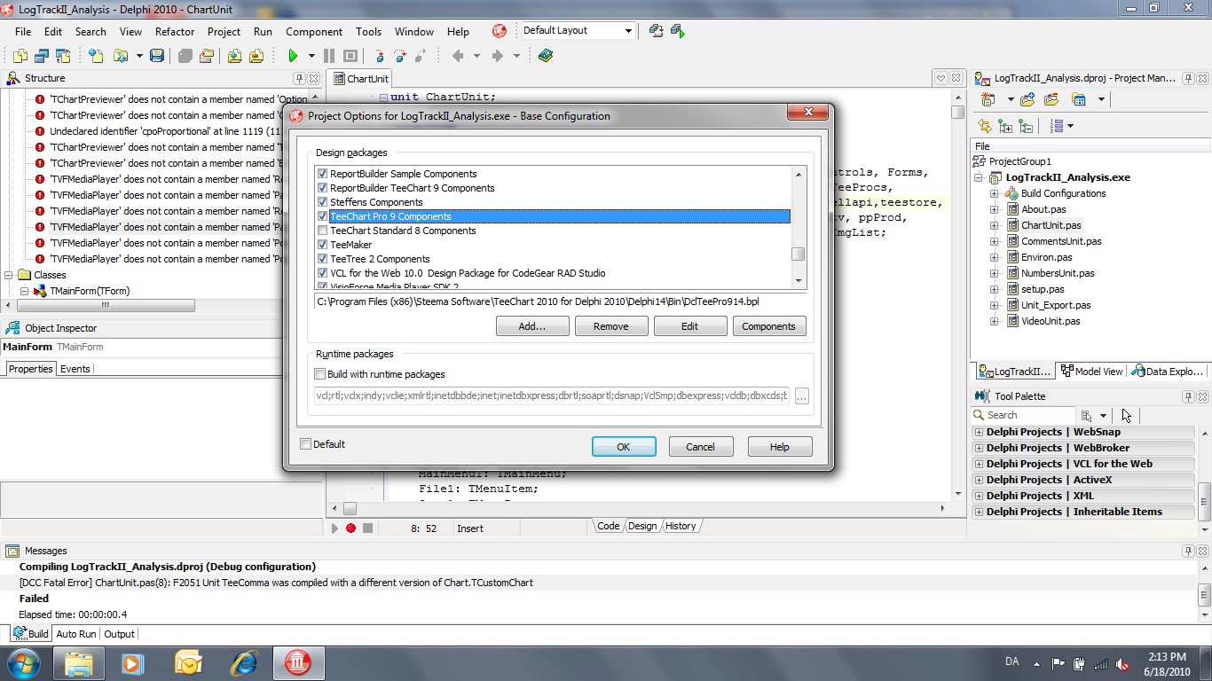The width and height of the screenshot is (1212, 681).
Task: Click the Save Desktop layout icon
Action: (x=657, y=31)
